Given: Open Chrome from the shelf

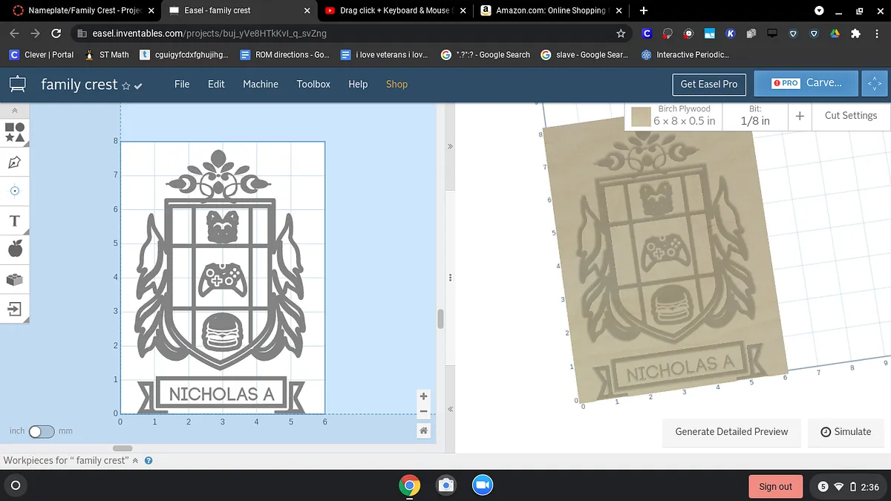Looking at the screenshot, I should [409, 485].
